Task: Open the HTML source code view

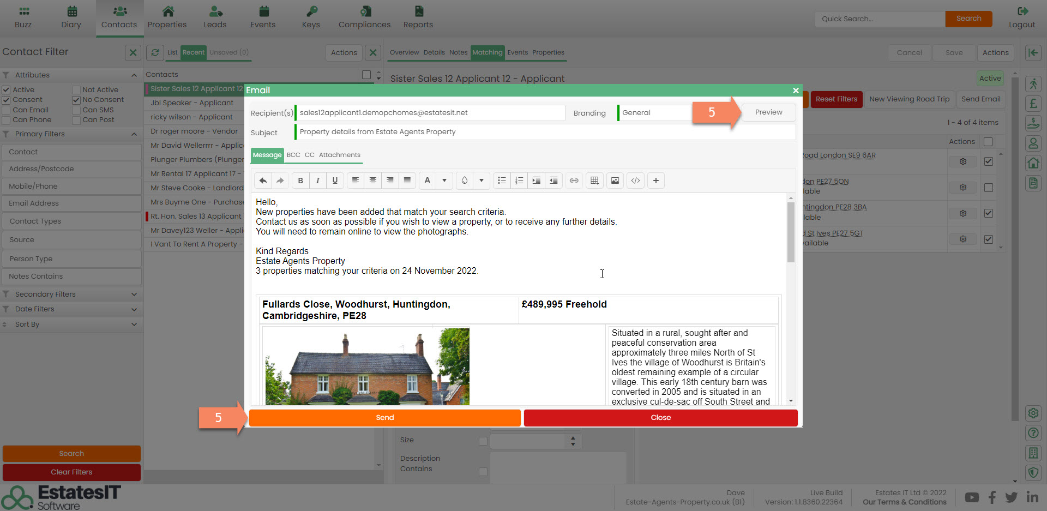Action: (x=635, y=181)
